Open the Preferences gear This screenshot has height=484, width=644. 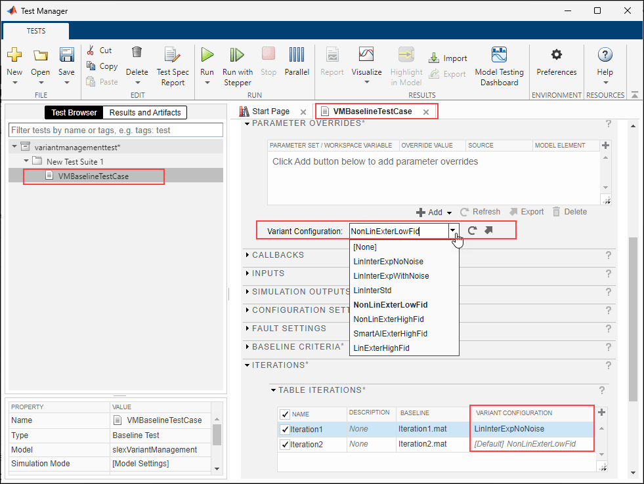[x=556, y=56]
